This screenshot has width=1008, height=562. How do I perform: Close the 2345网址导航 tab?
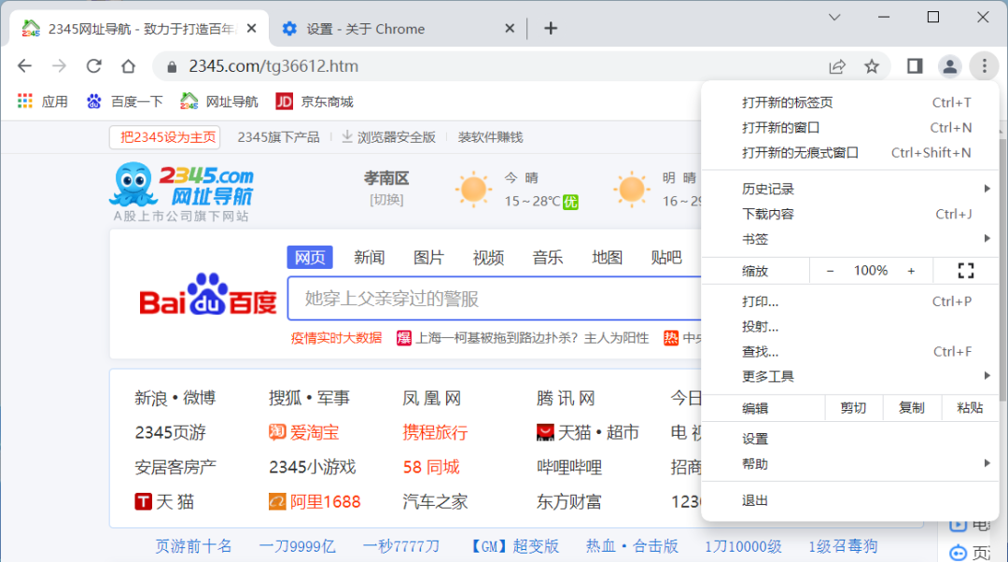[x=251, y=28]
